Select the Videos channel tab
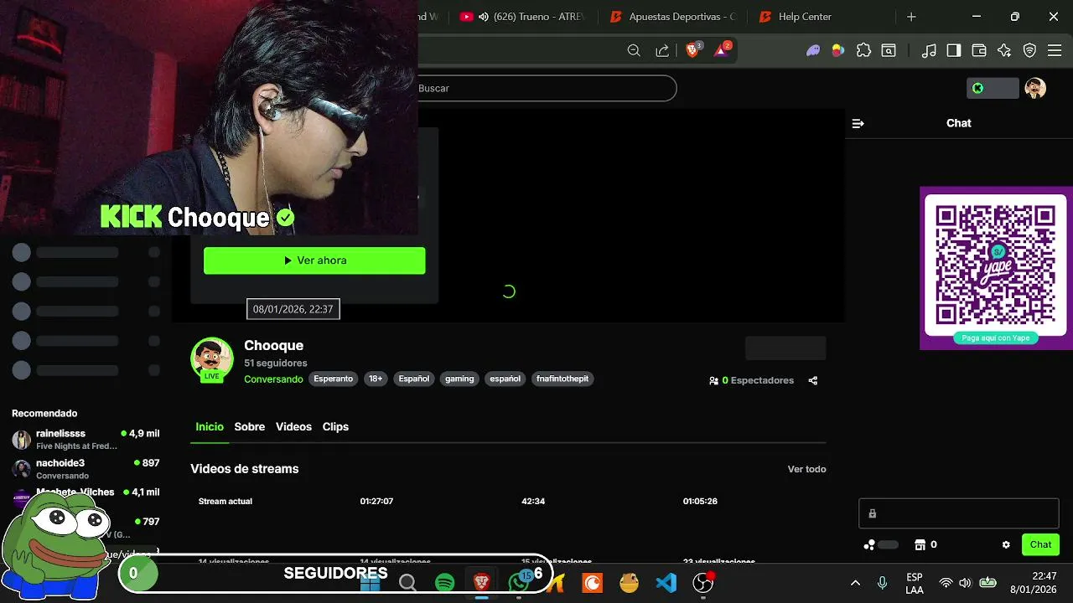 [x=293, y=426]
